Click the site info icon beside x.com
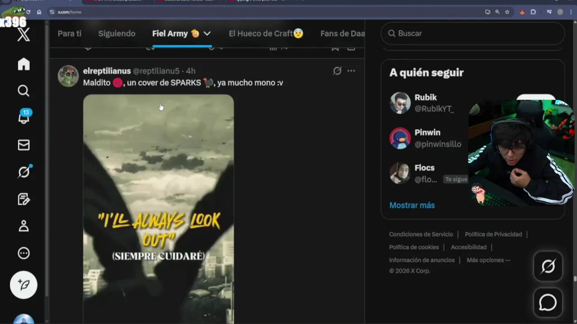The width and height of the screenshot is (577, 324). tap(52, 12)
